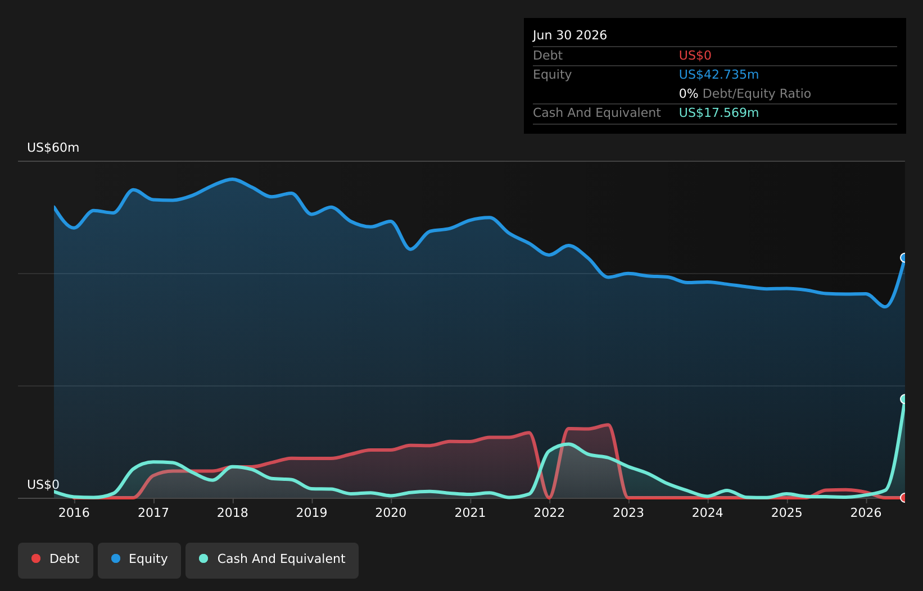
Task: Click the 2024 x-axis label
Action: [x=708, y=512]
